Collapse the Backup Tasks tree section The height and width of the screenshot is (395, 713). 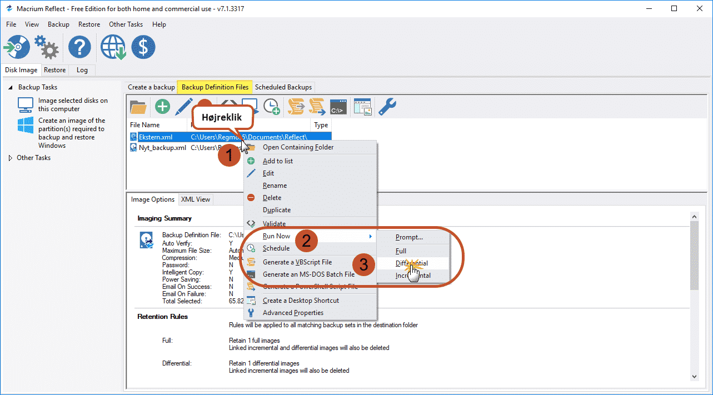click(x=10, y=87)
